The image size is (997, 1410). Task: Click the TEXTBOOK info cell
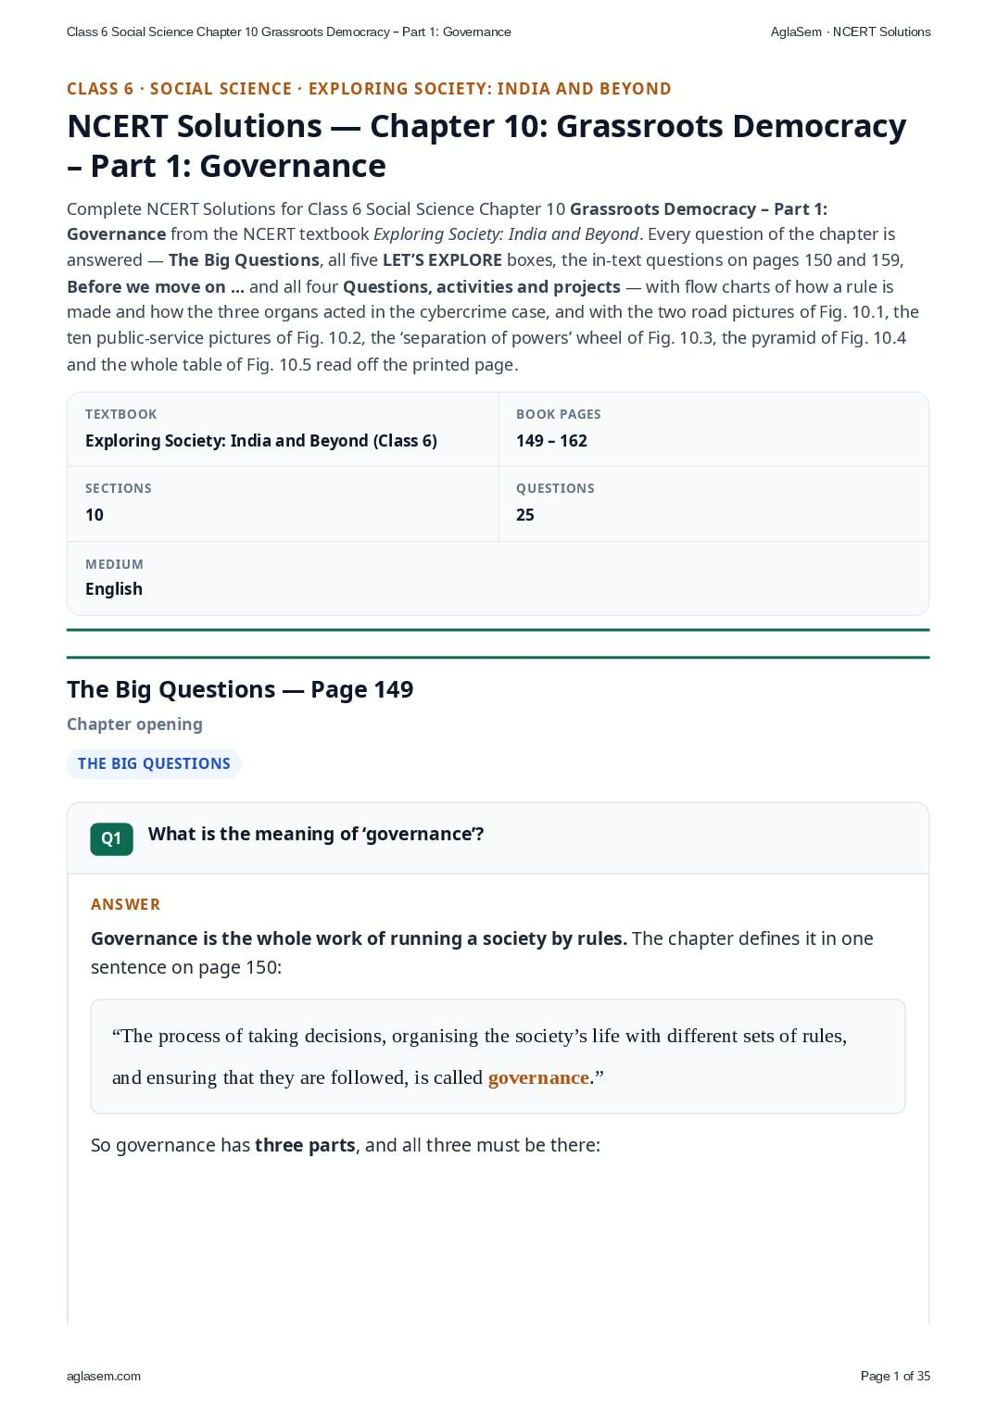point(283,429)
